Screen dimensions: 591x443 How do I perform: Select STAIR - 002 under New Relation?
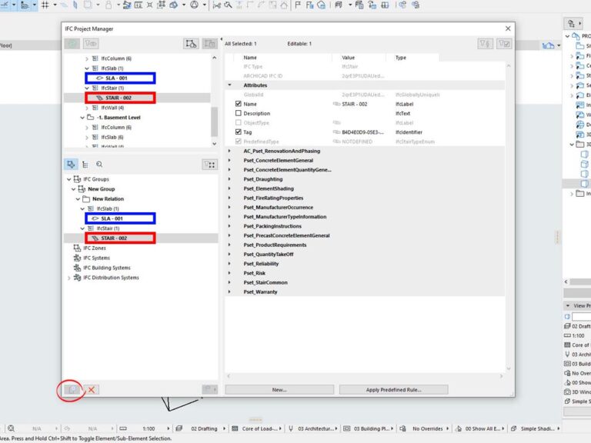pyautogui.click(x=114, y=238)
